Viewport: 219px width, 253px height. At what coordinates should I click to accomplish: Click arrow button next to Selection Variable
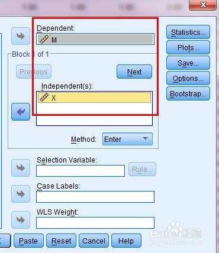point(21,168)
